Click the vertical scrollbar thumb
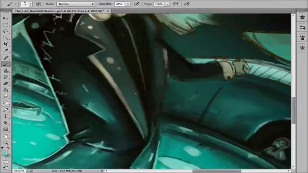Screen dimensions: 308x173 pyautogui.click(x=293, y=111)
